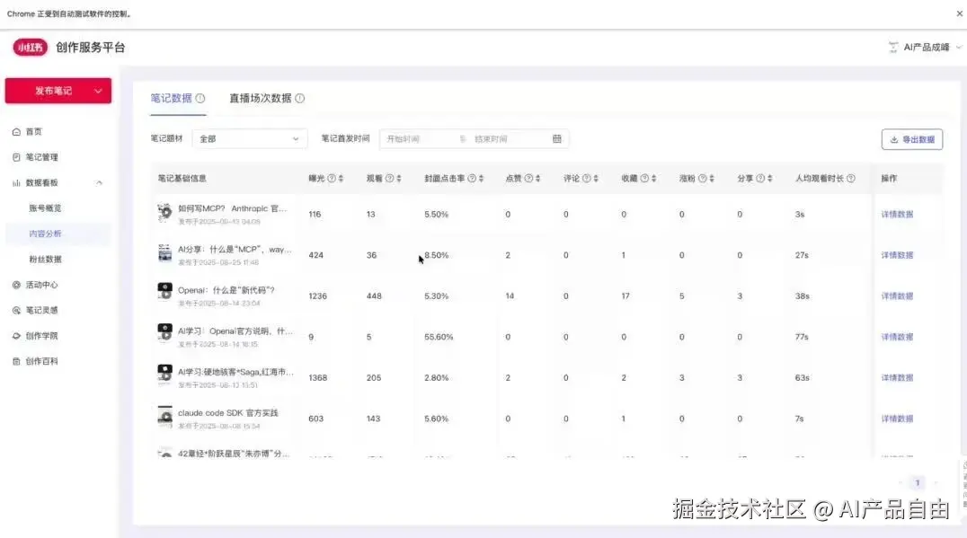Click the 开始时间 start date field

[418, 139]
